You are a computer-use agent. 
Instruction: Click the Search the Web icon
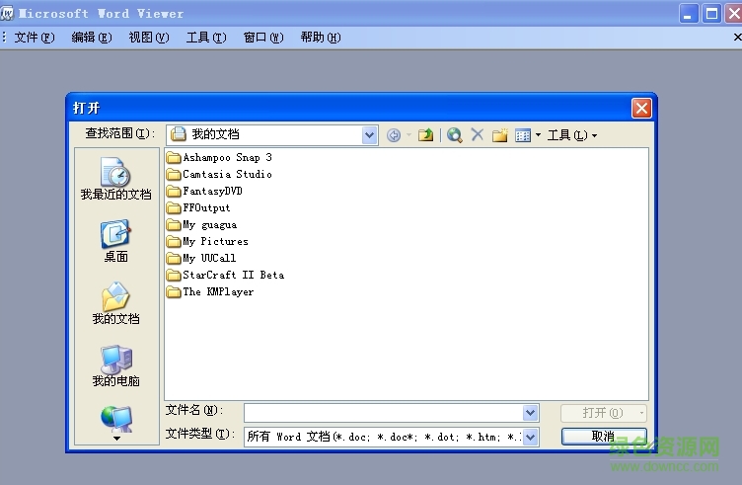[x=454, y=135]
